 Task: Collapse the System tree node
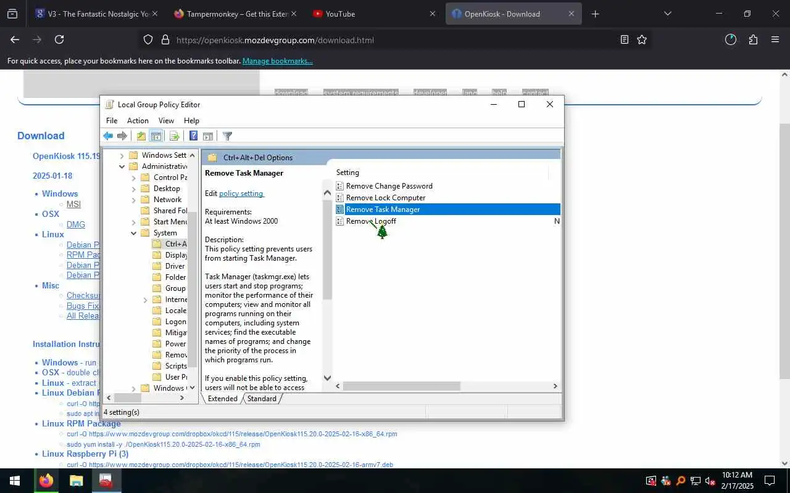(x=134, y=233)
